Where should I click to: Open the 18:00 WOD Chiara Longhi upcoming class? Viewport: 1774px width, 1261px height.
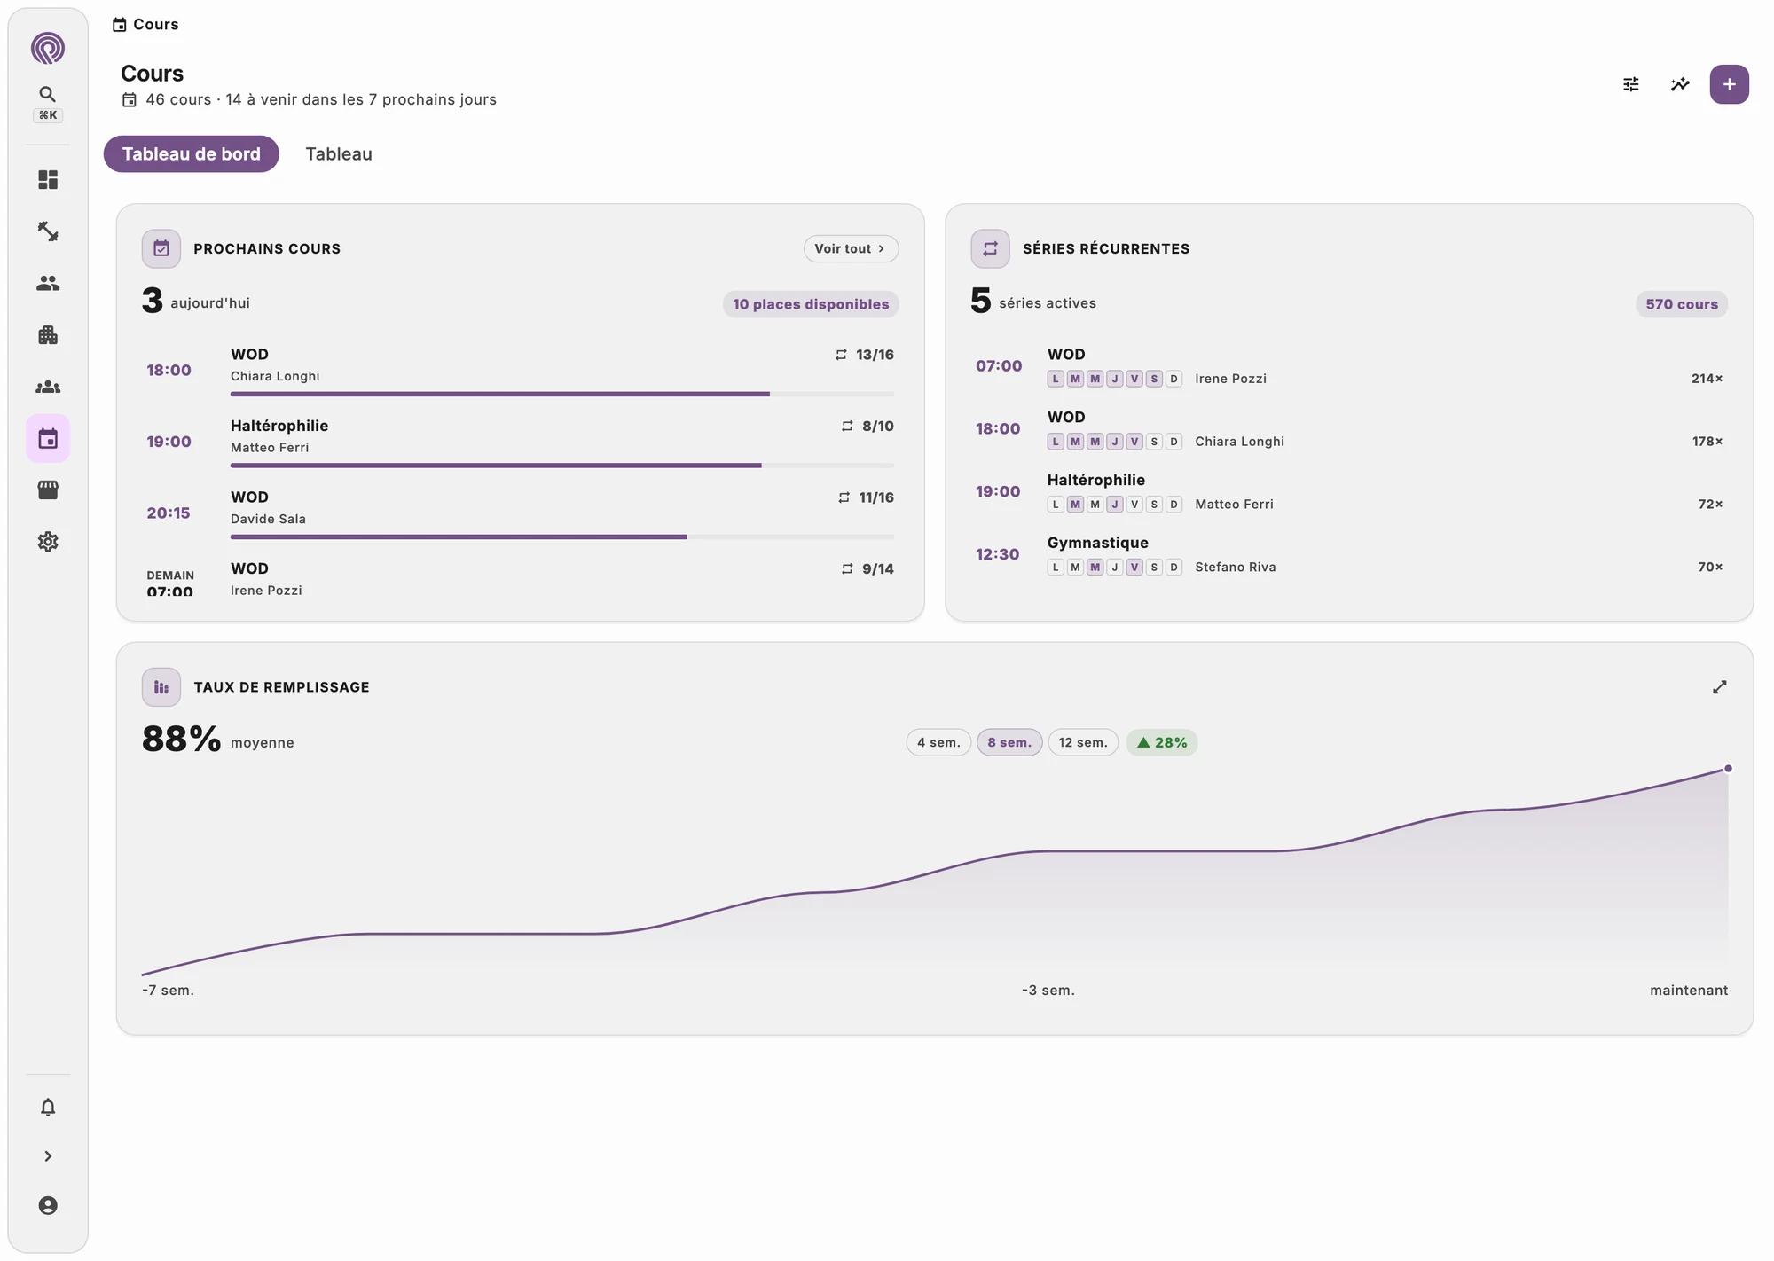[x=520, y=371]
